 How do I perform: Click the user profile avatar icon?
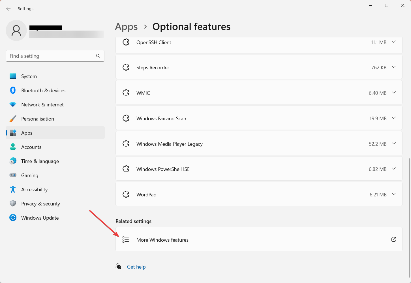(16, 30)
